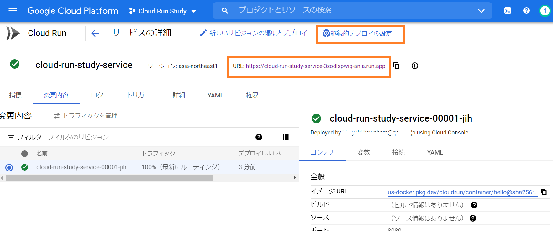This screenshot has width=553, height=231.
Task: Open the 変数 tab in revision panel
Action: click(x=364, y=152)
